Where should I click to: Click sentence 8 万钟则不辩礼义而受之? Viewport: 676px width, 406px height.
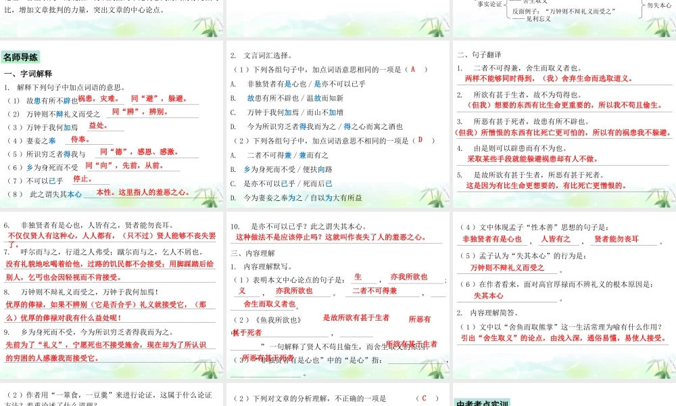(x=81, y=292)
